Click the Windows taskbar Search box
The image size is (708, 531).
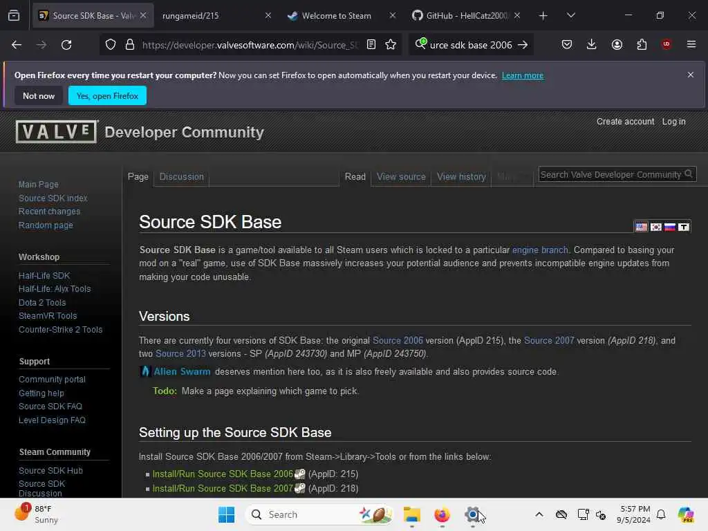(318, 514)
